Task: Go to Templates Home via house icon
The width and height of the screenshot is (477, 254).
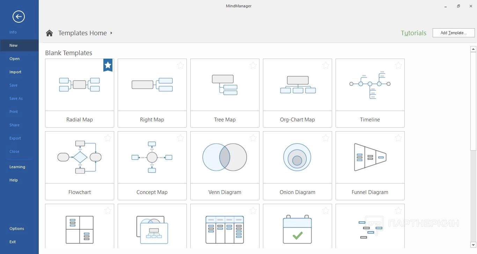Action: (49, 33)
